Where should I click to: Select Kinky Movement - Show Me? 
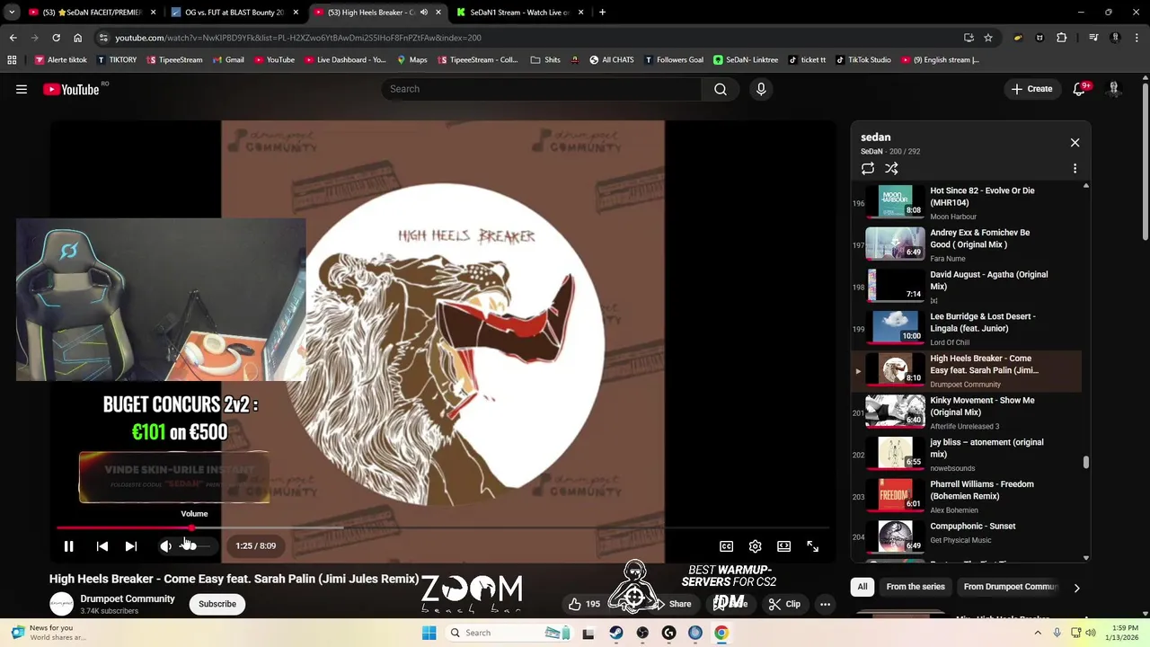pyautogui.click(x=966, y=412)
